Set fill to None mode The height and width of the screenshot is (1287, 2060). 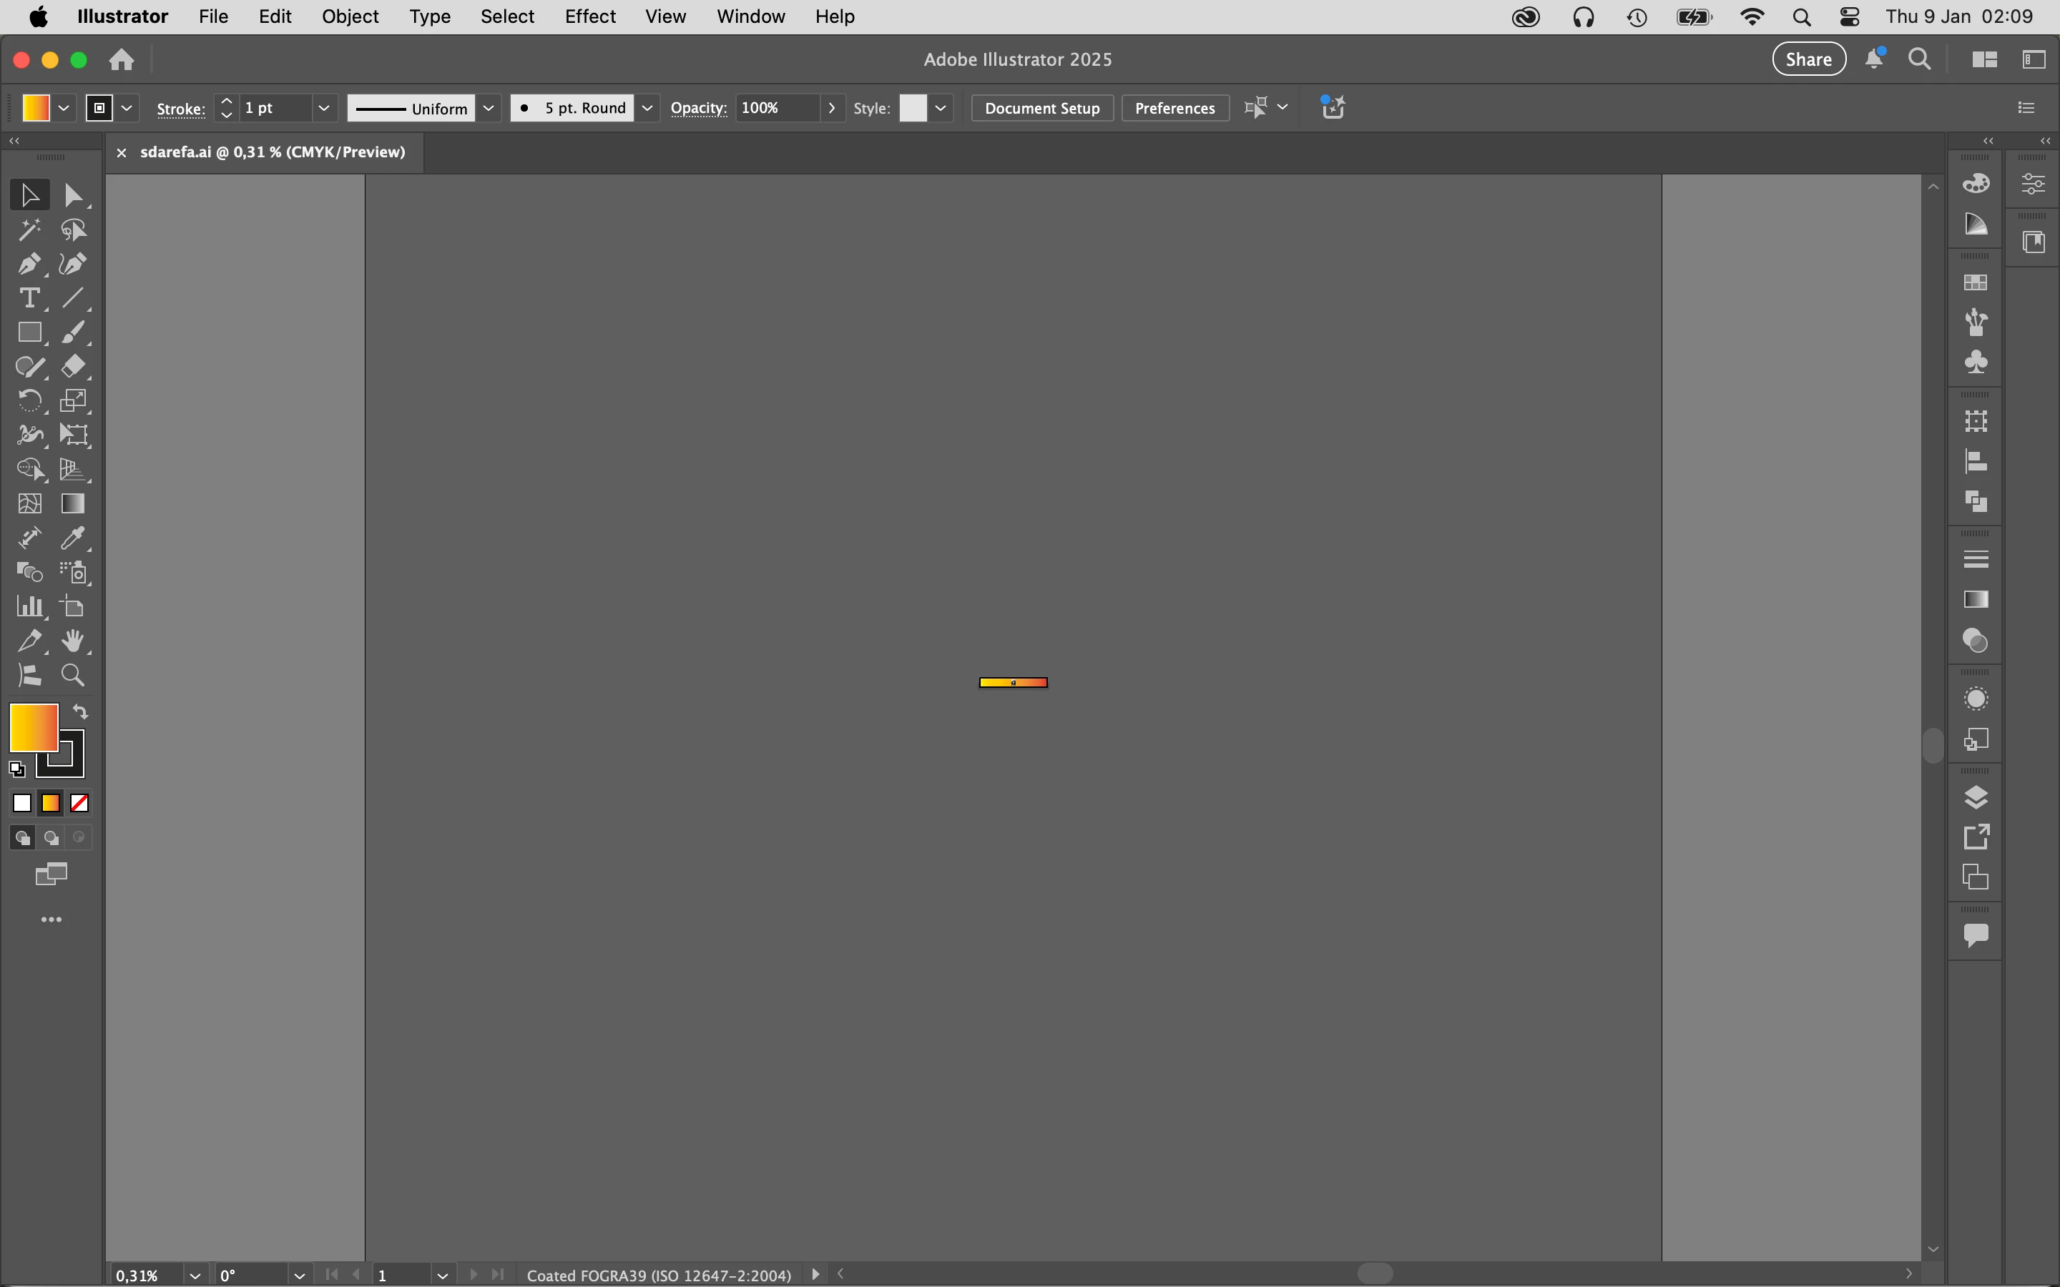click(79, 804)
